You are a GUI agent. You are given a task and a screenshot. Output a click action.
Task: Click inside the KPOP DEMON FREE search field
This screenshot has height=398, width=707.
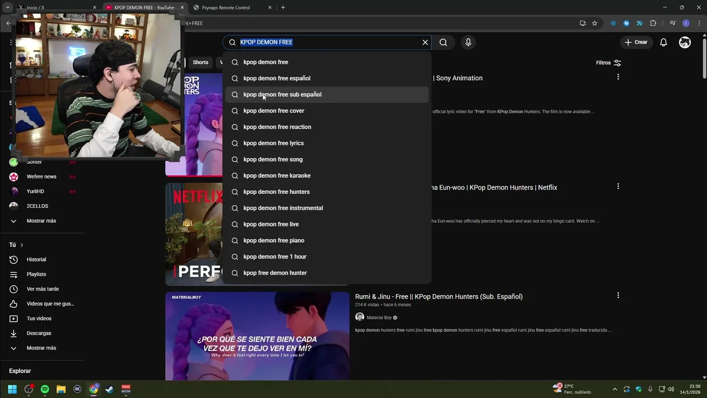tap(326, 42)
